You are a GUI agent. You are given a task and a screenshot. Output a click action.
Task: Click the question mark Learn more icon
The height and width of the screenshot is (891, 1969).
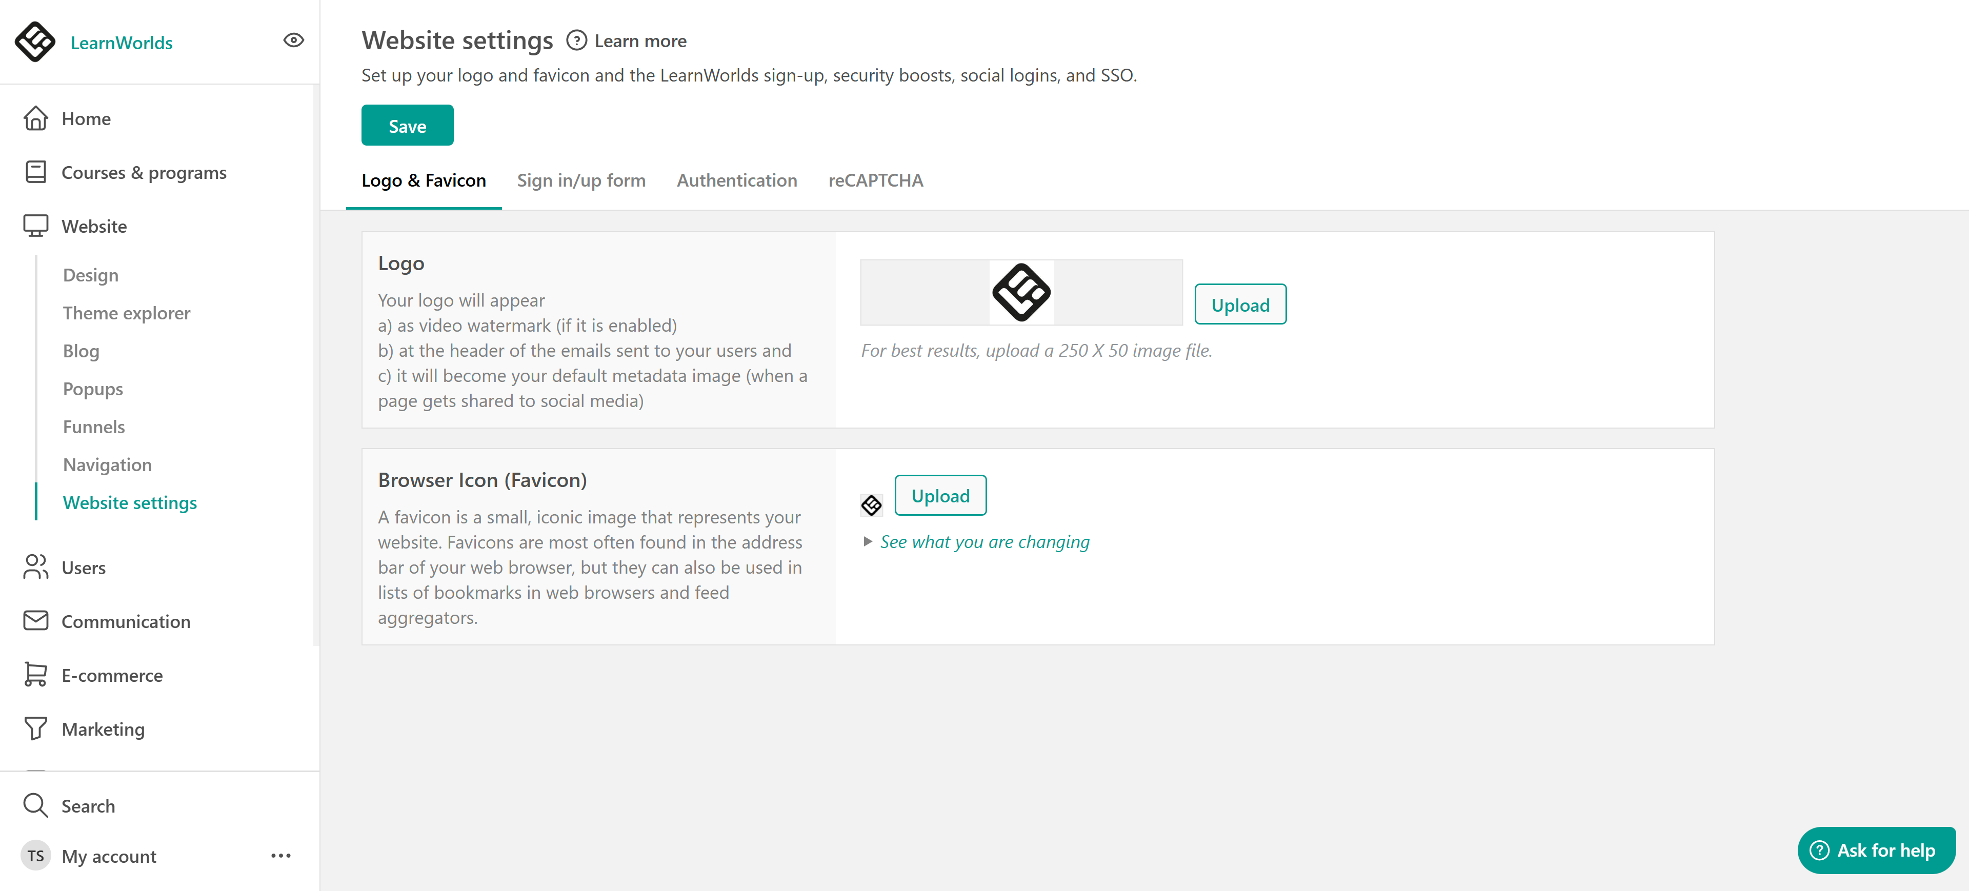tap(576, 40)
